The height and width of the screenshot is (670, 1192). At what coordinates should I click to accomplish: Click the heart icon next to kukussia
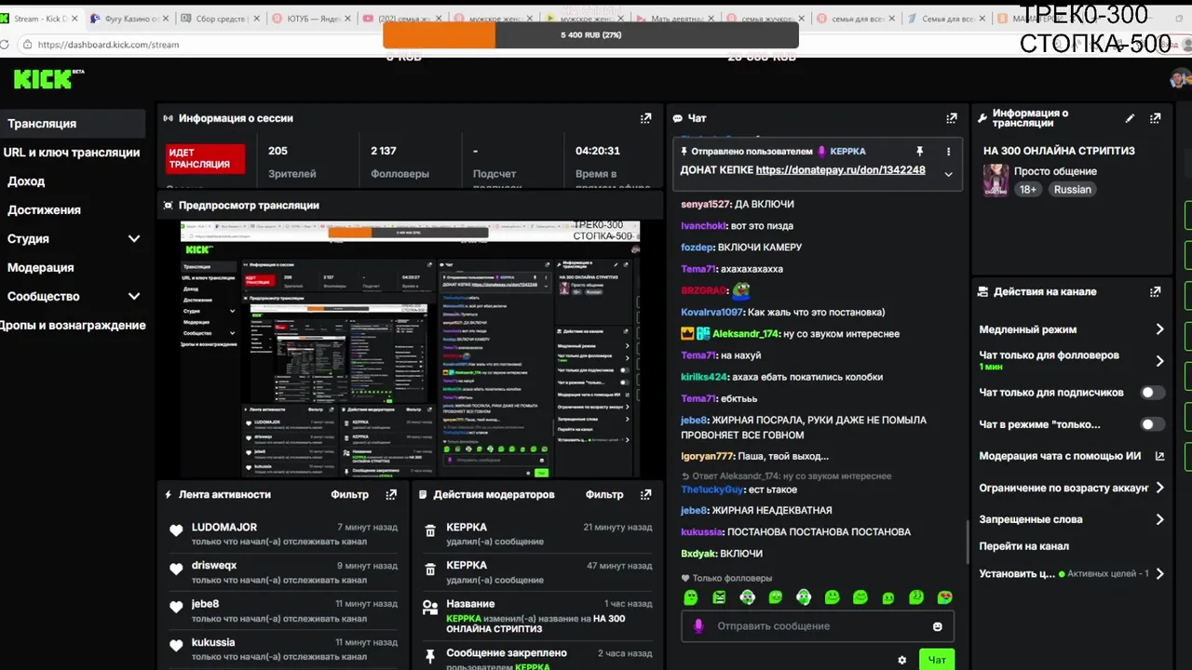click(x=176, y=646)
